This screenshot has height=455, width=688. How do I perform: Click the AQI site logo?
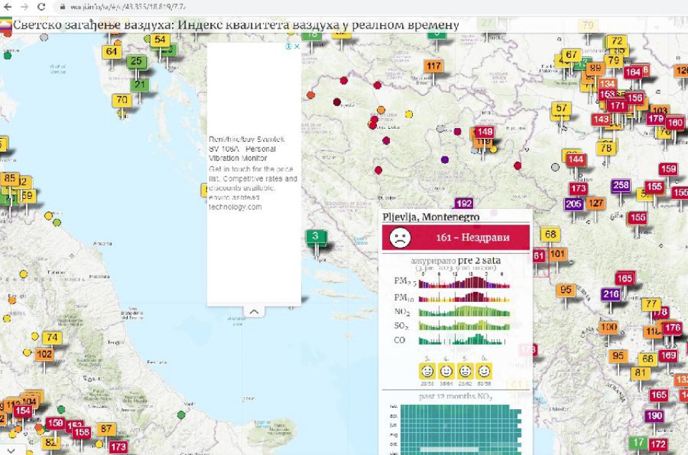pos(6,24)
